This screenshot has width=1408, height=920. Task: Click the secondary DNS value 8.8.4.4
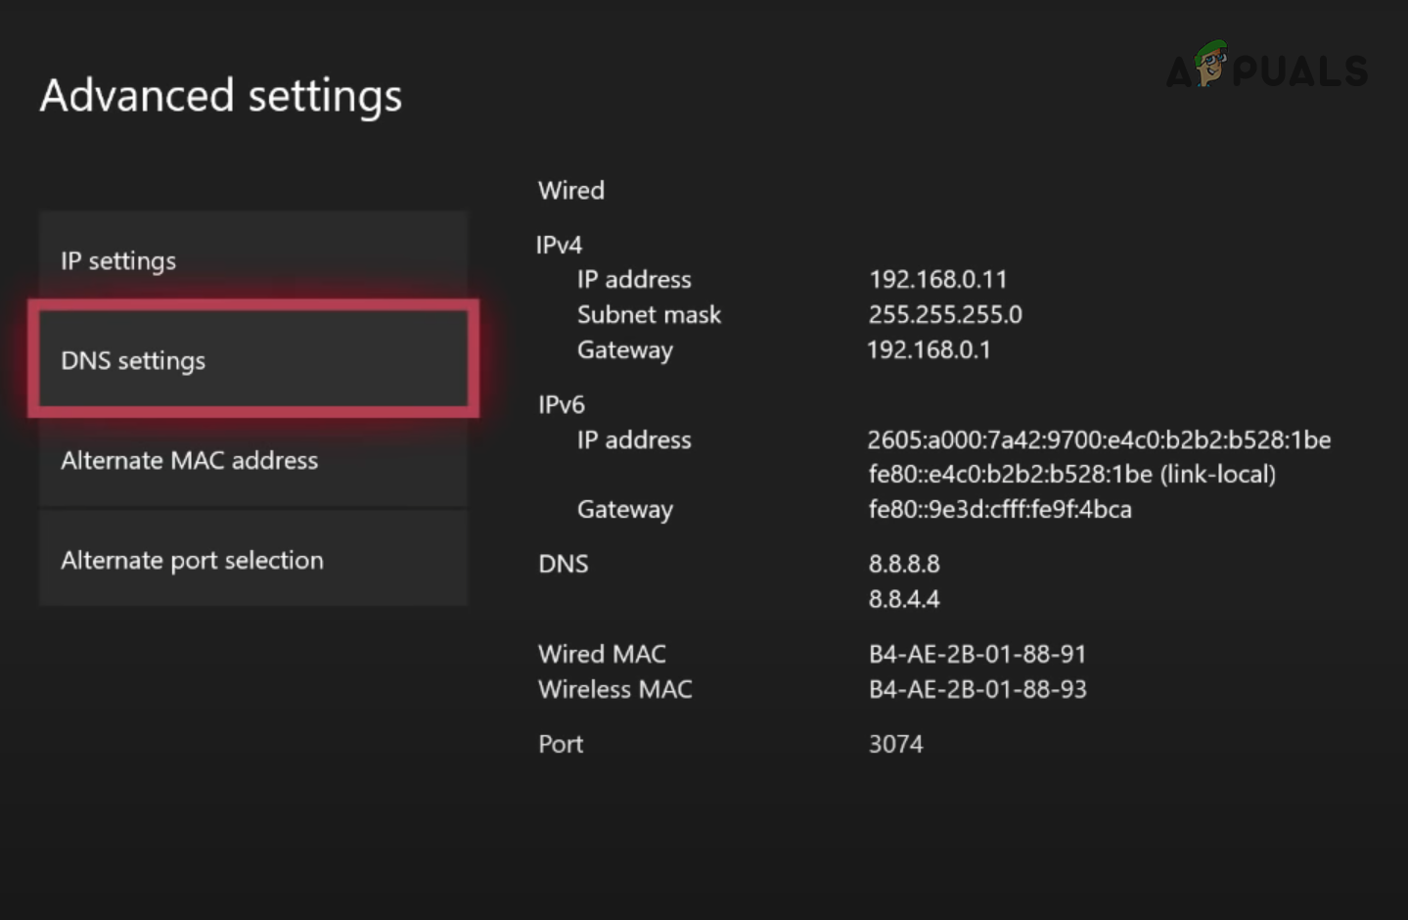click(x=904, y=599)
